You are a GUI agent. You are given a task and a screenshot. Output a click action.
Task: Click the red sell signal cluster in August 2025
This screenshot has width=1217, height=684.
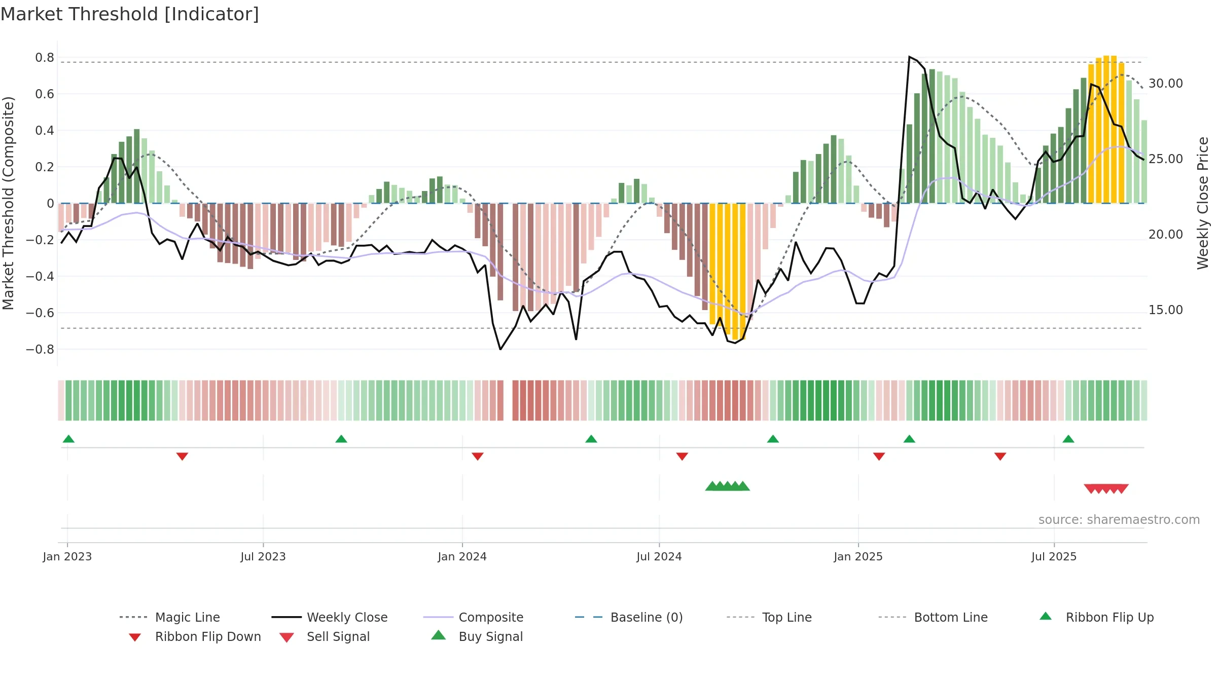(x=1106, y=489)
